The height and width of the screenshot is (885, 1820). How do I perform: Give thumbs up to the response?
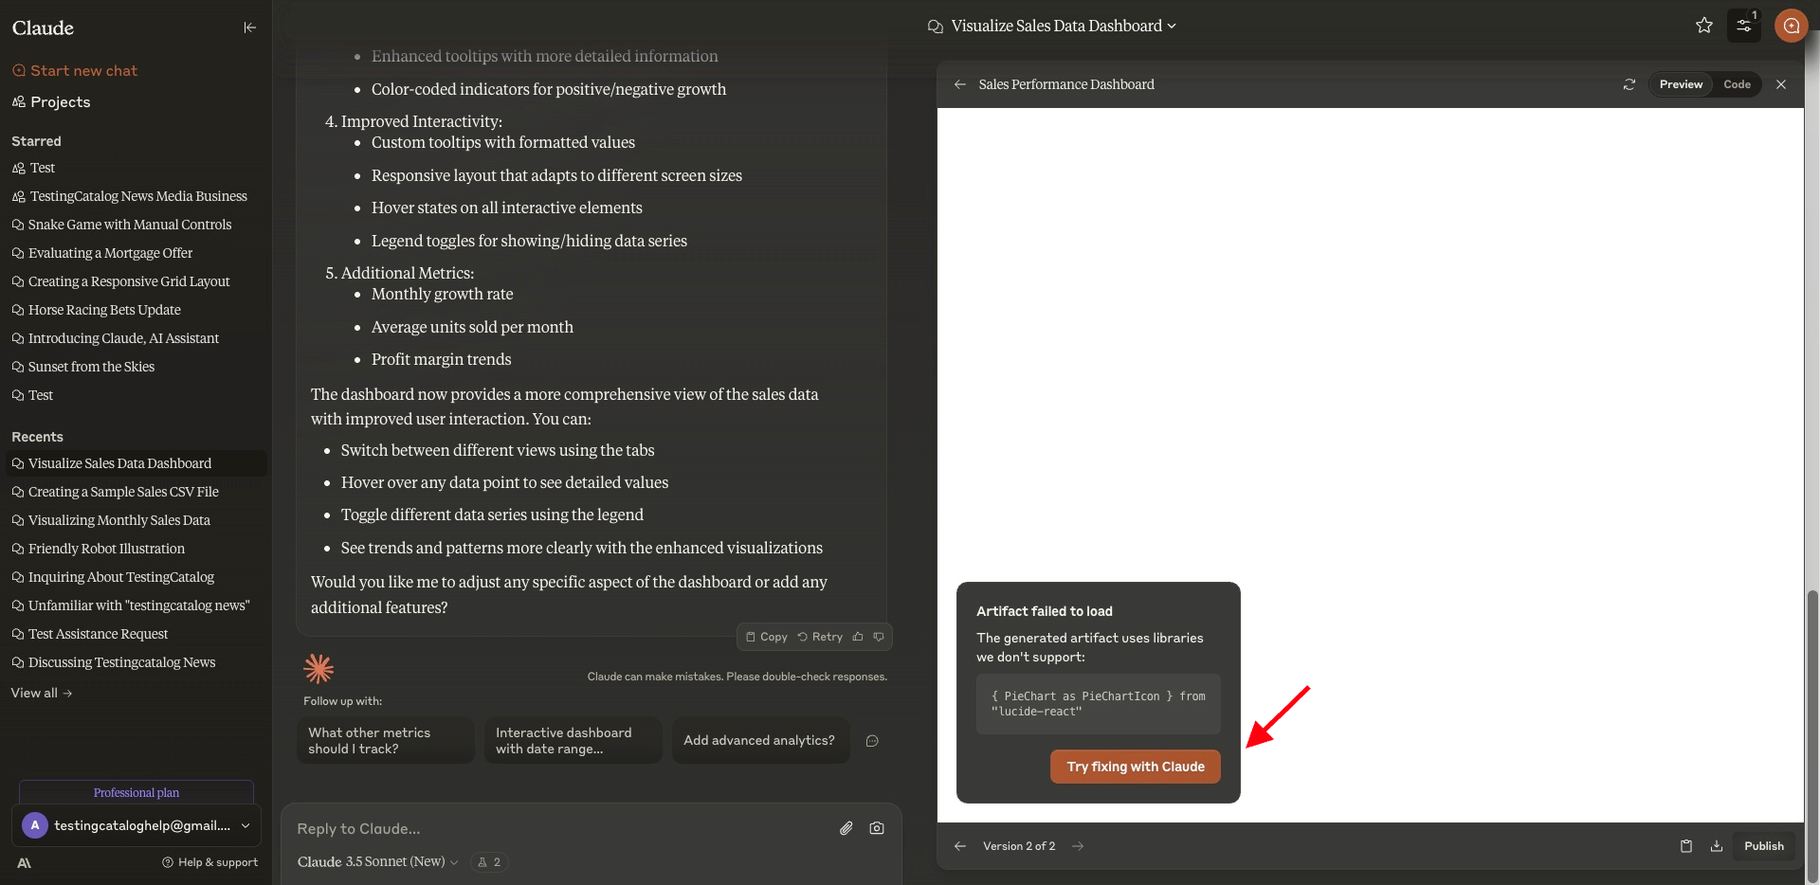858,637
